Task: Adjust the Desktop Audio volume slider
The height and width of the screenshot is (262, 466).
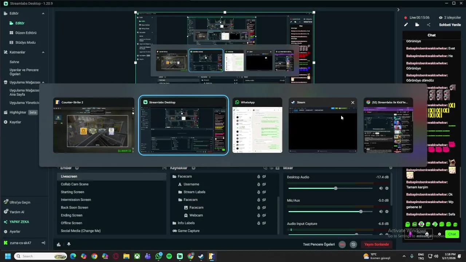Action: coord(330,188)
